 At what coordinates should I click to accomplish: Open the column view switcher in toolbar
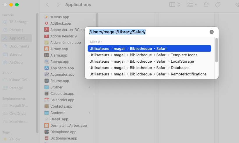(175, 5)
